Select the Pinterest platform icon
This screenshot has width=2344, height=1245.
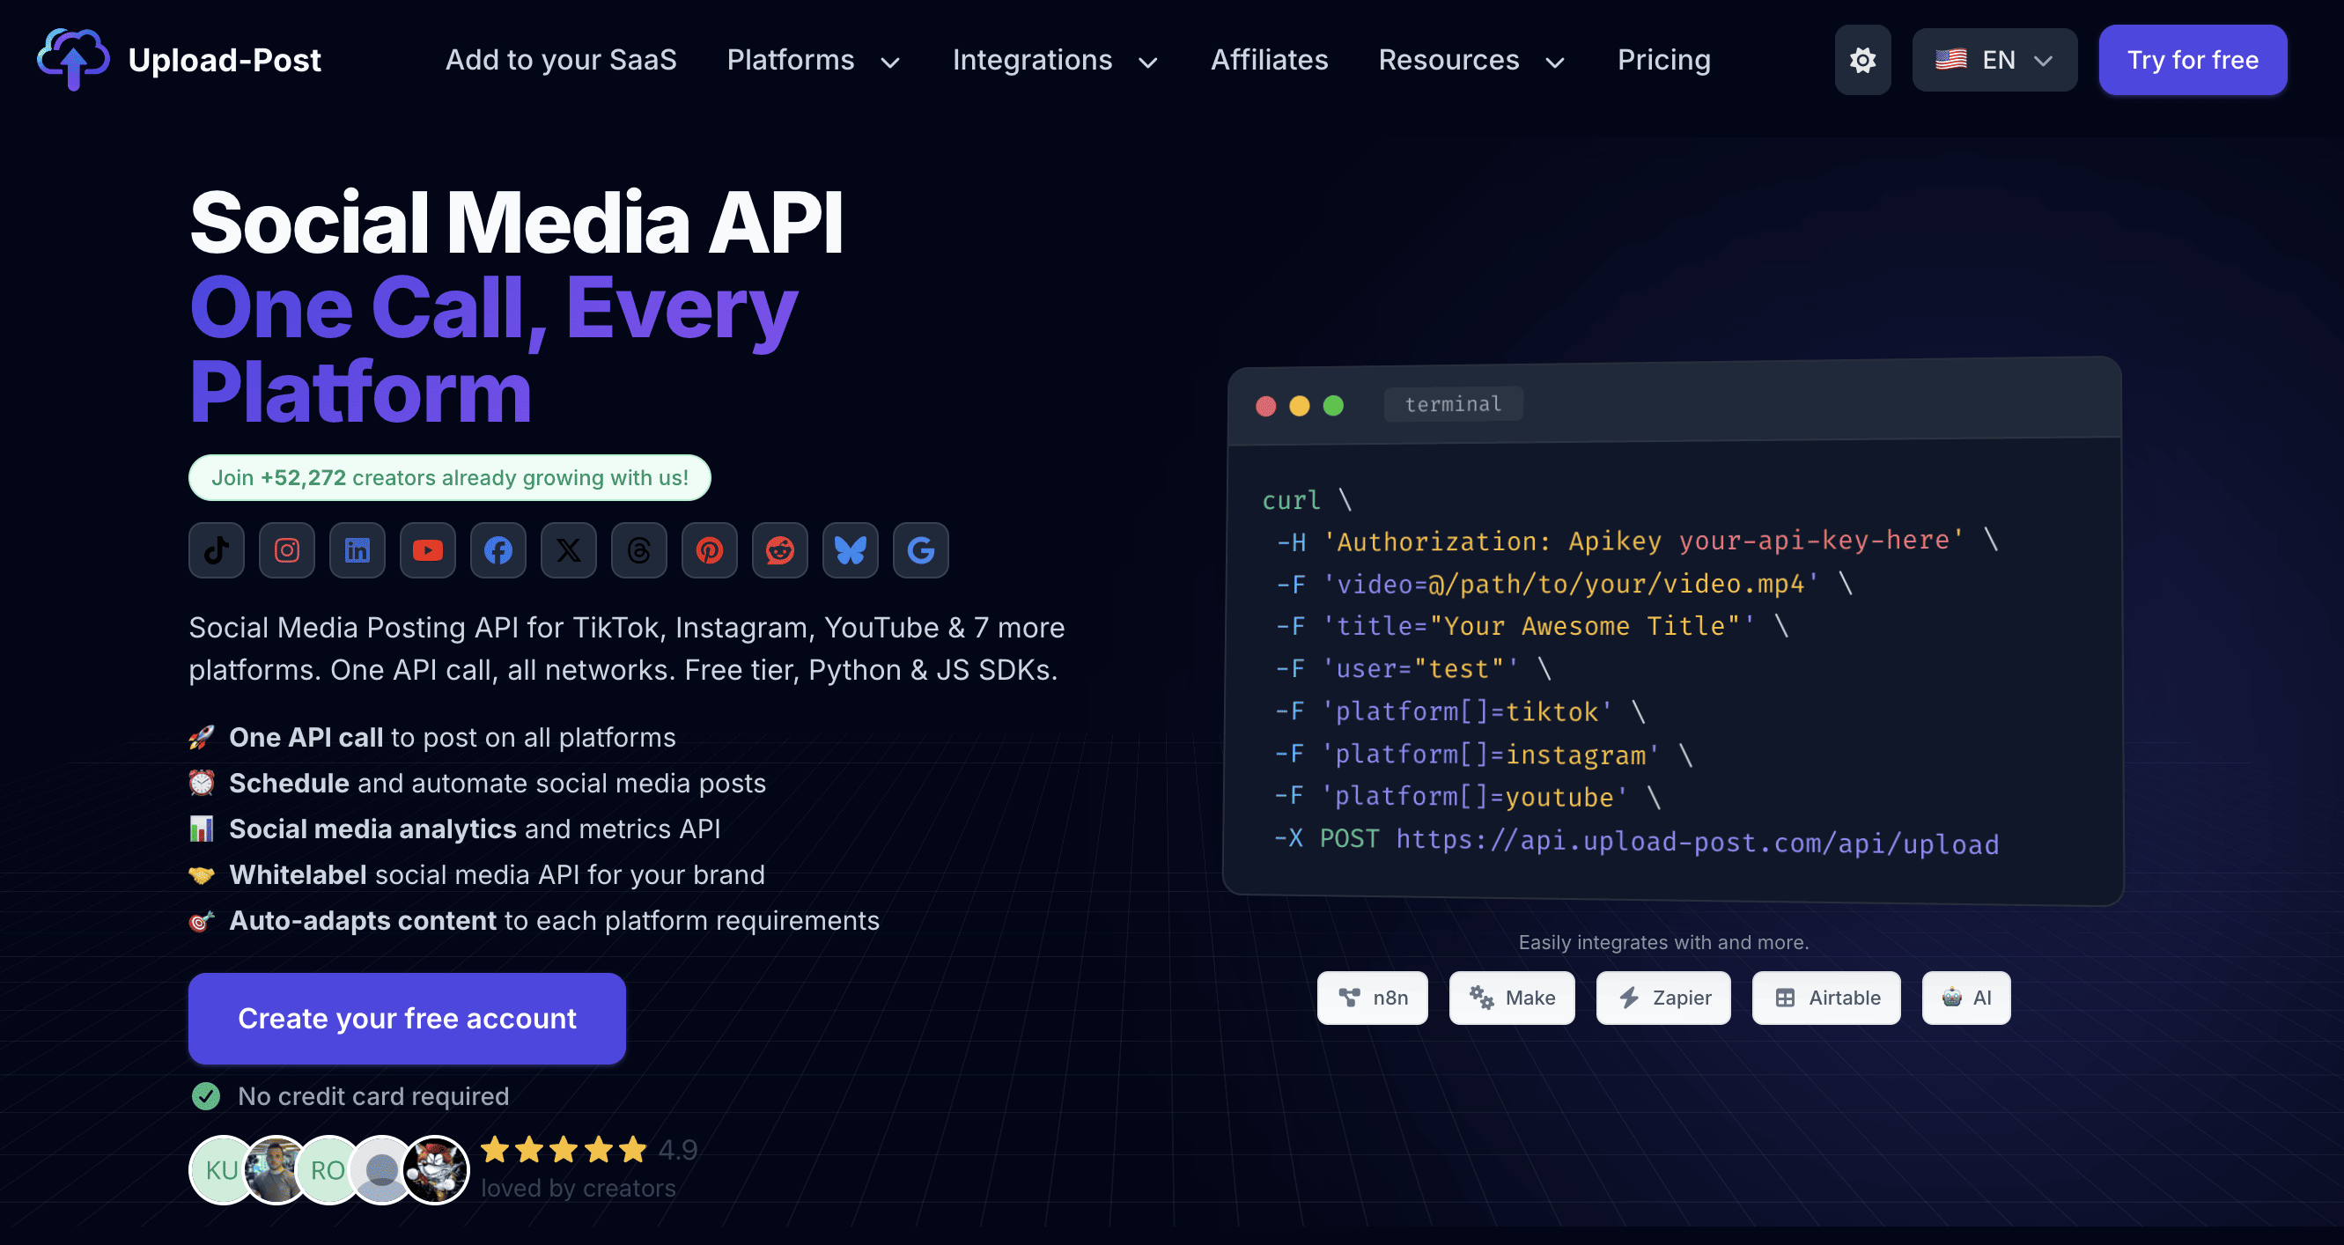[x=710, y=550]
